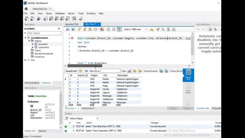Image resolution: width=245 pixels, height=138 pixels.
Task: Switch to the Administration tab
Action: 32,83
